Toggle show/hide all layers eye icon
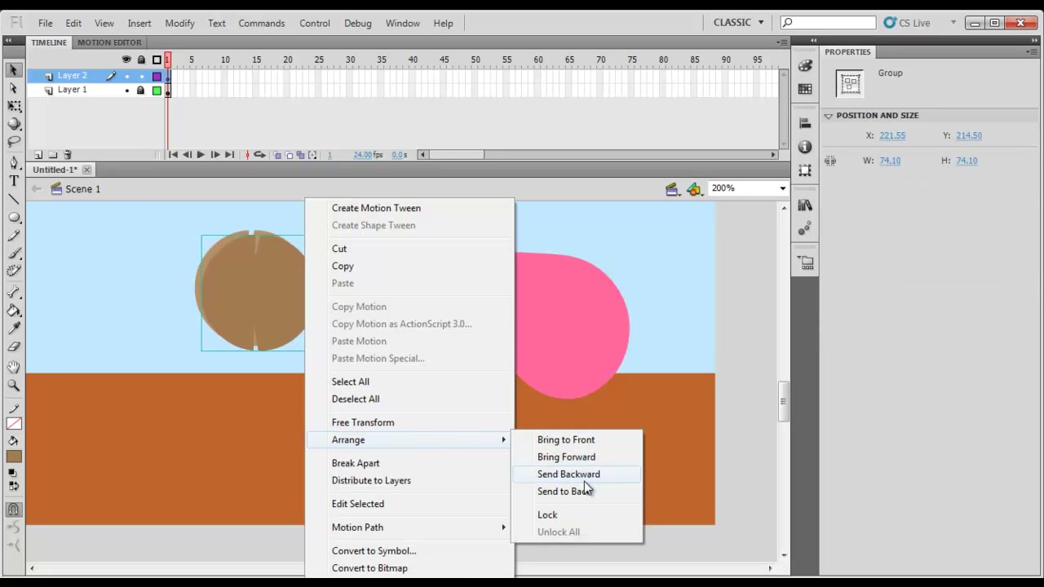1044x587 pixels. [x=126, y=60]
